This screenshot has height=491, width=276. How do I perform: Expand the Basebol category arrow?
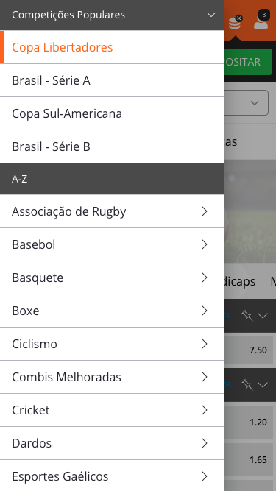pos(205,244)
